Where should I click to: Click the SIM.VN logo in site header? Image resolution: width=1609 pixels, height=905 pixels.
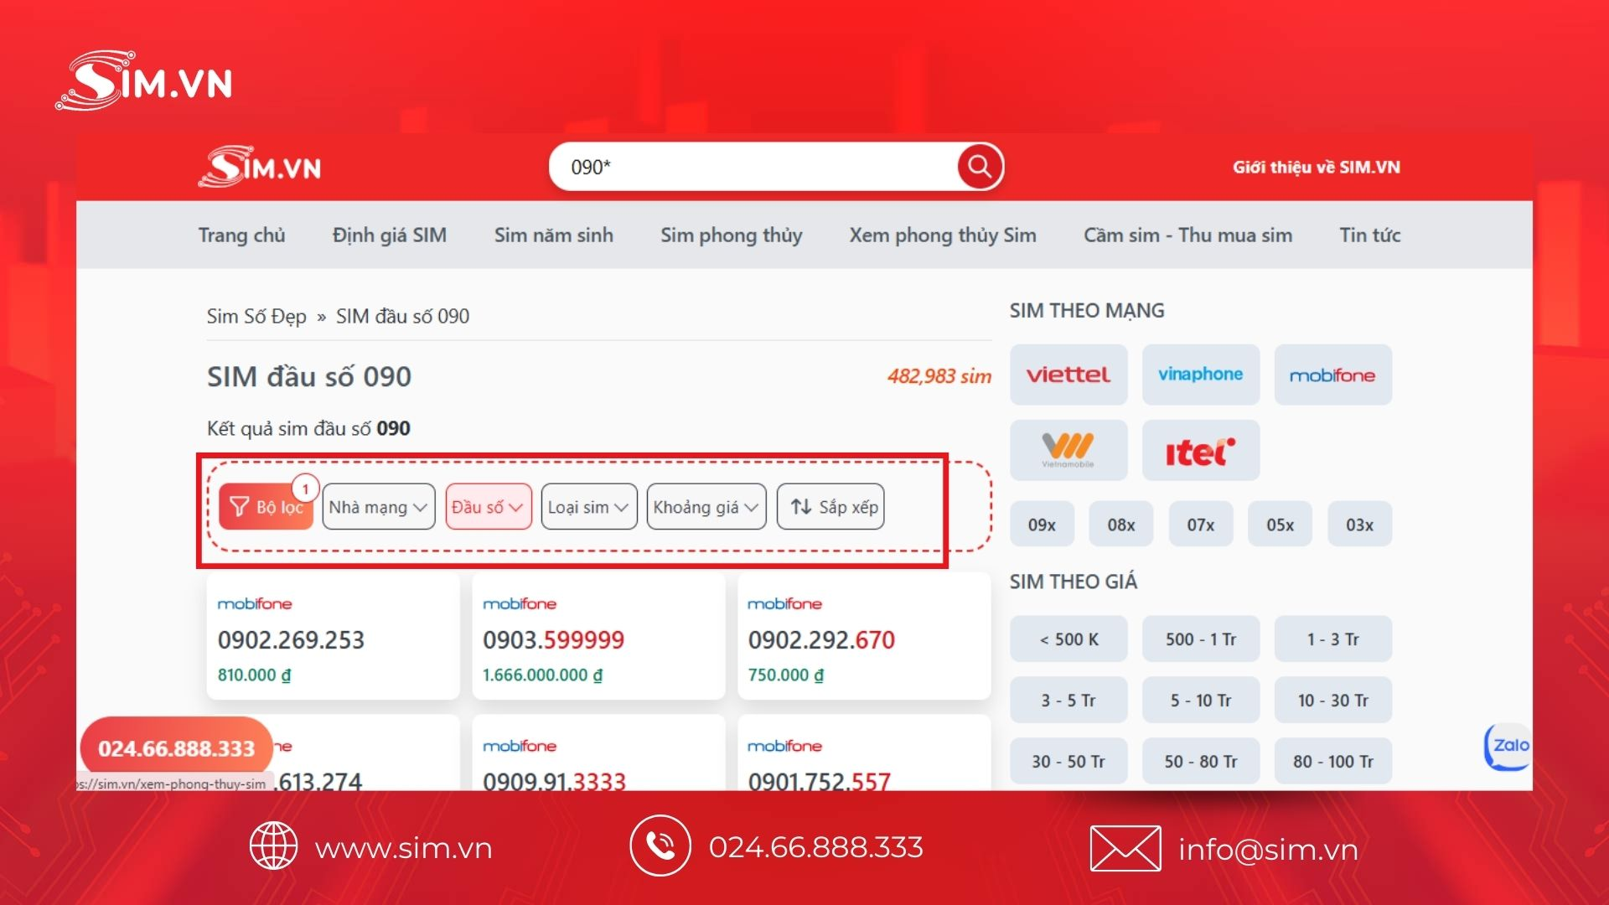coord(260,167)
